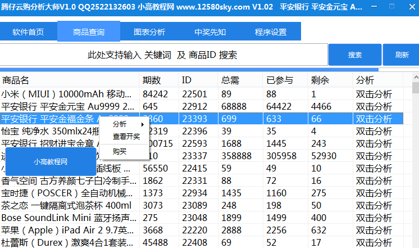Click the ID cell 22912
The width and height of the screenshot is (419, 248).
[194, 106]
